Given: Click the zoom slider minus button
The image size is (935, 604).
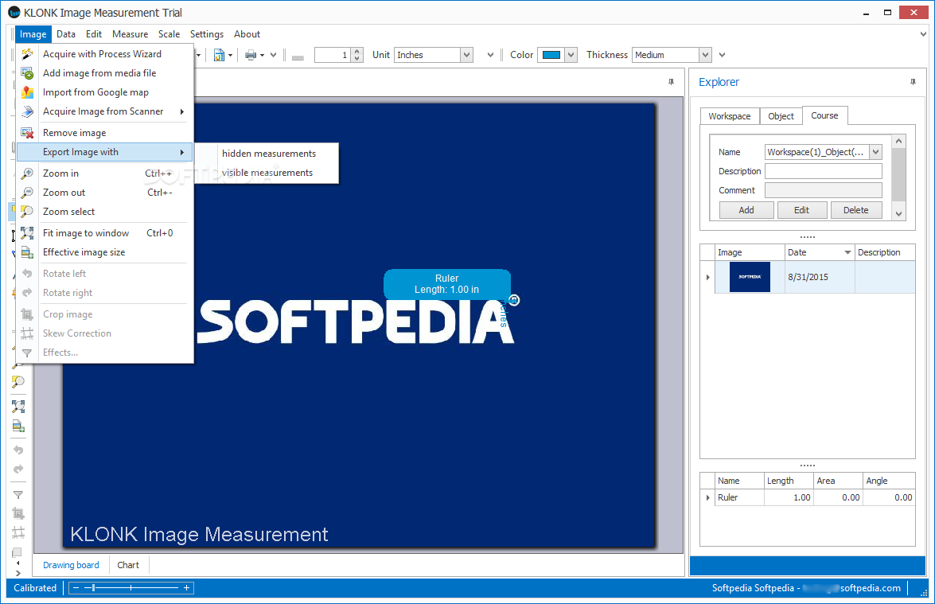Looking at the screenshot, I should point(75,588).
